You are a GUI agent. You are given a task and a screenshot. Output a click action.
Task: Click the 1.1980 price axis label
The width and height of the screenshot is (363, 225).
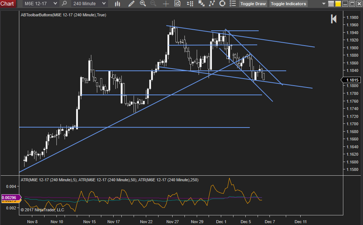[352, 17]
